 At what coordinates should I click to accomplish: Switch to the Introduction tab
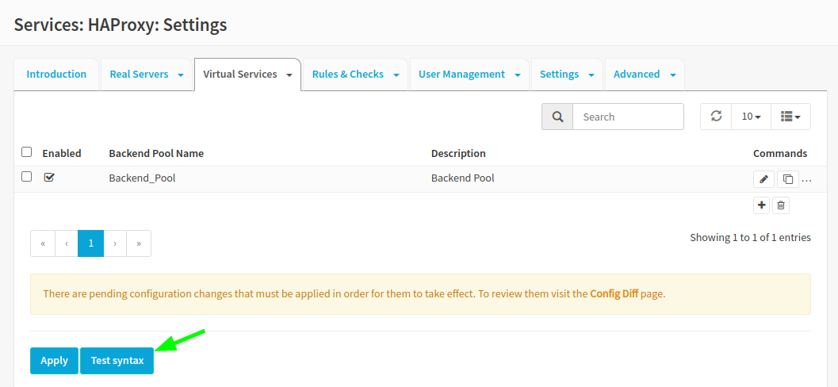tap(56, 75)
